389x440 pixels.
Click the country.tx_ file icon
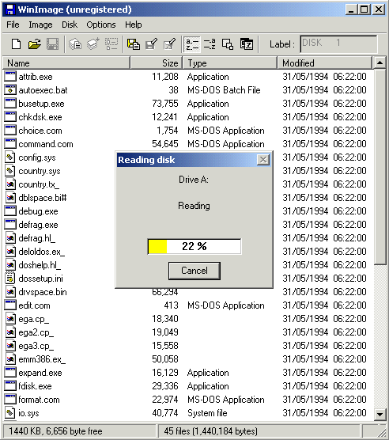[10, 184]
